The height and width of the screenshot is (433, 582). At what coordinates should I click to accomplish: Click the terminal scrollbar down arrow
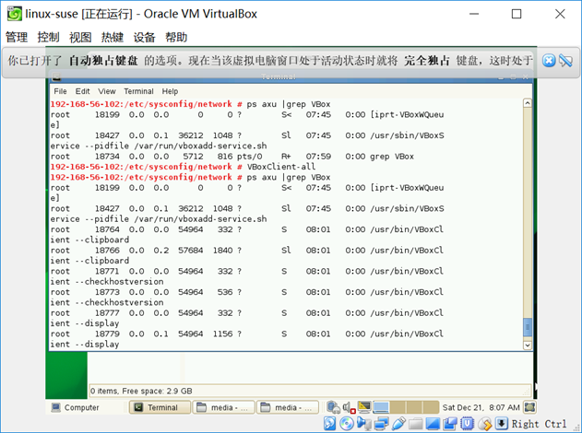(527, 345)
